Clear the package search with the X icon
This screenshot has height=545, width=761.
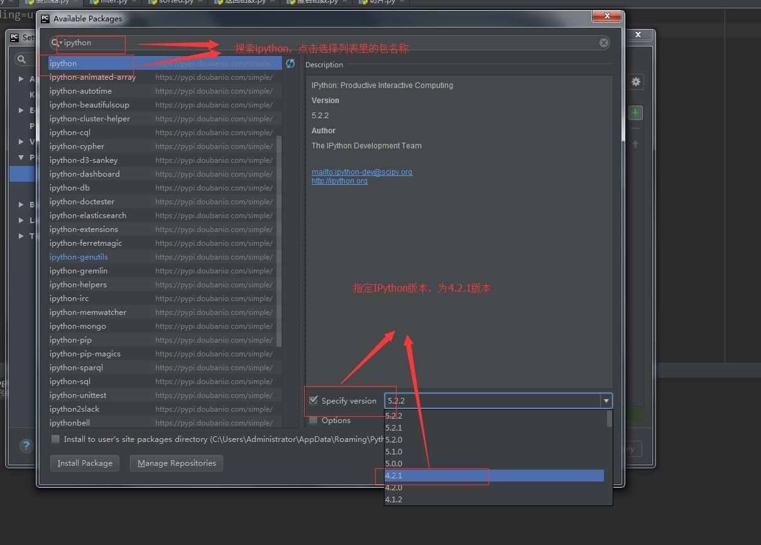(x=604, y=43)
